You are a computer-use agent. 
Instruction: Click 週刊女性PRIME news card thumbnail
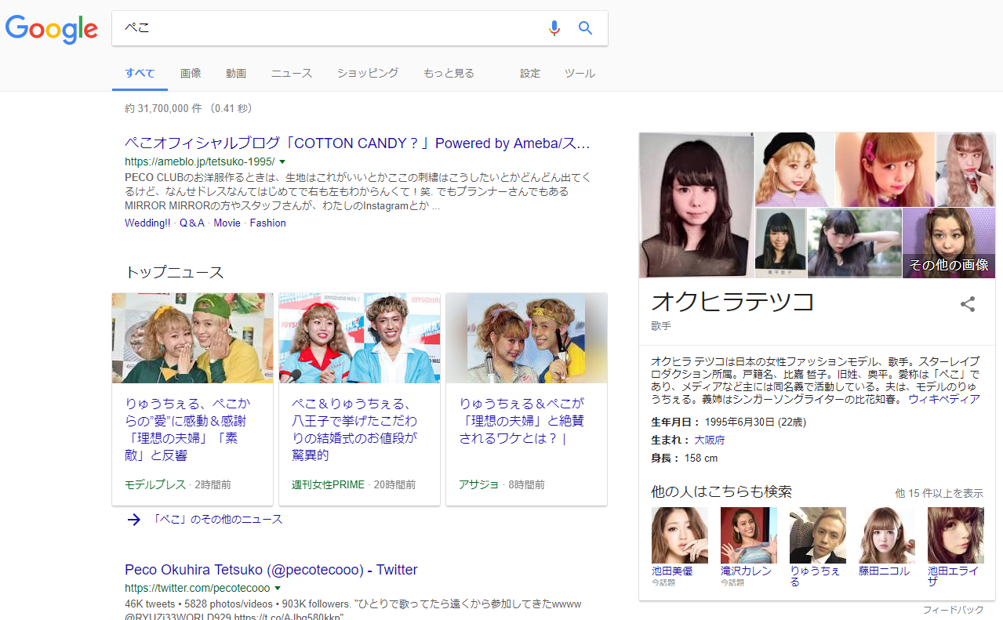(x=360, y=338)
